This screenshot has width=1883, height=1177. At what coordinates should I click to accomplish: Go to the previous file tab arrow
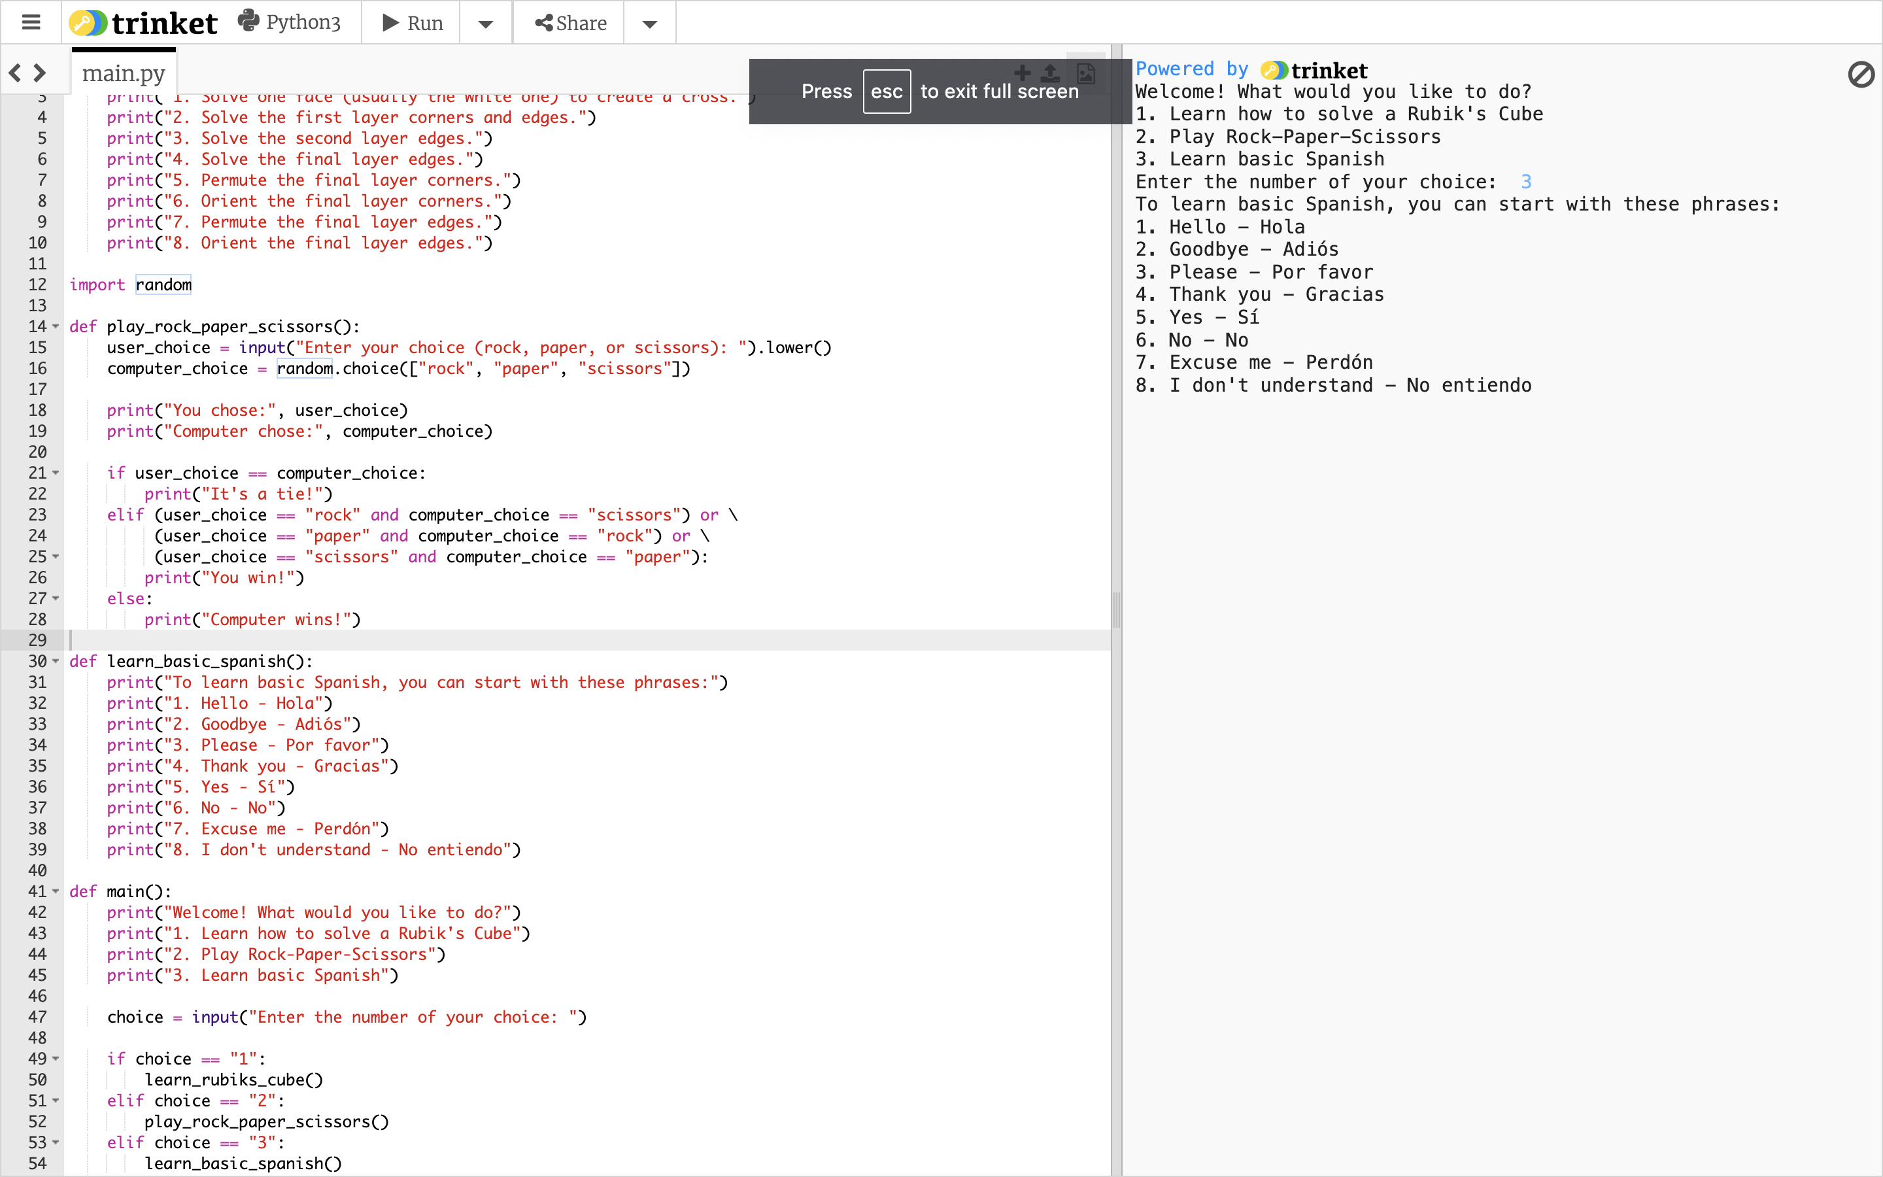(15, 73)
